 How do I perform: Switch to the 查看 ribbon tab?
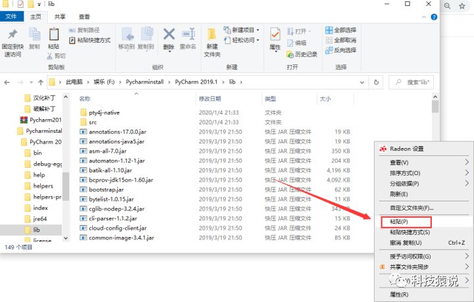pyautogui.click(x=84, y=16)
